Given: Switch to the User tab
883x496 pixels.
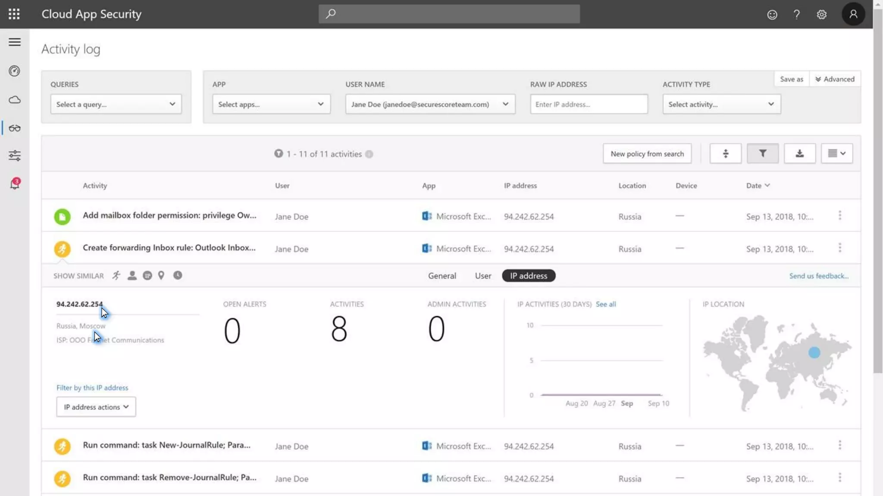Looking at the screenshot, I should tap(483, 276).
